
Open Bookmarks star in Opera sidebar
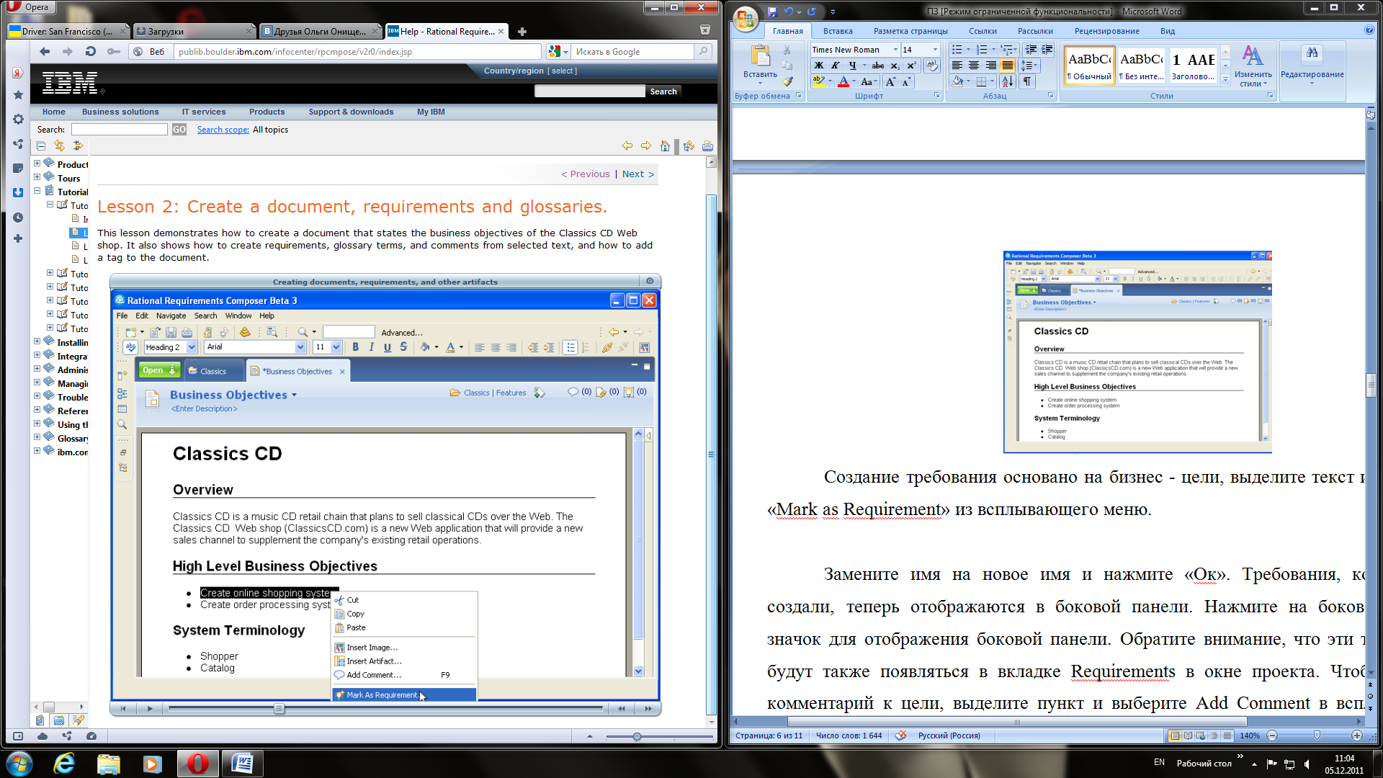pos(18,95)
